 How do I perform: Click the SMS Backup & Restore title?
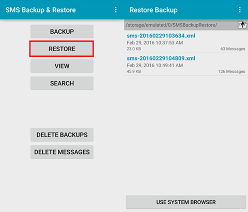tap(41, 10)
